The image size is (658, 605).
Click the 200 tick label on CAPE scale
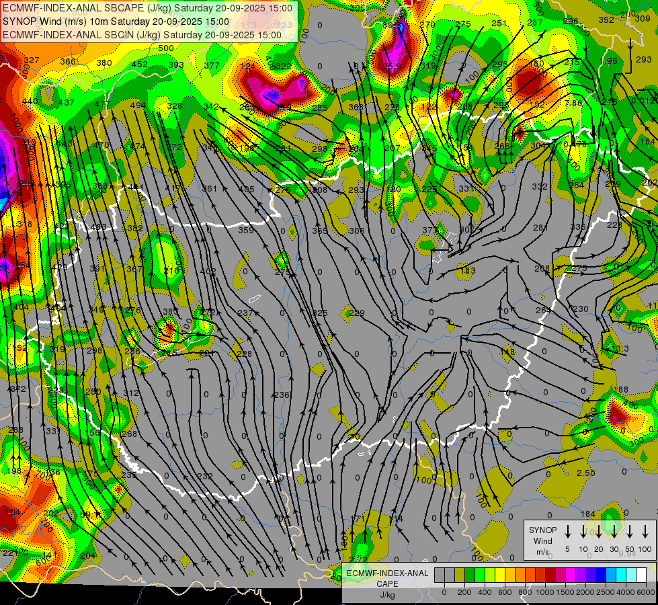click(x=464, y=592)
